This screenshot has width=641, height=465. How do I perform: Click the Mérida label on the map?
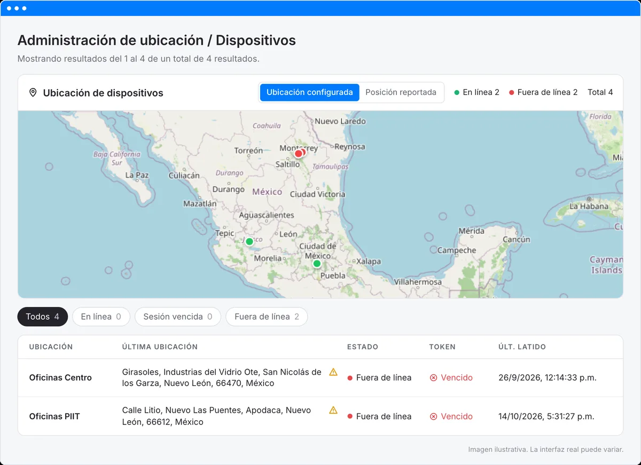click(x=472, y=231)
